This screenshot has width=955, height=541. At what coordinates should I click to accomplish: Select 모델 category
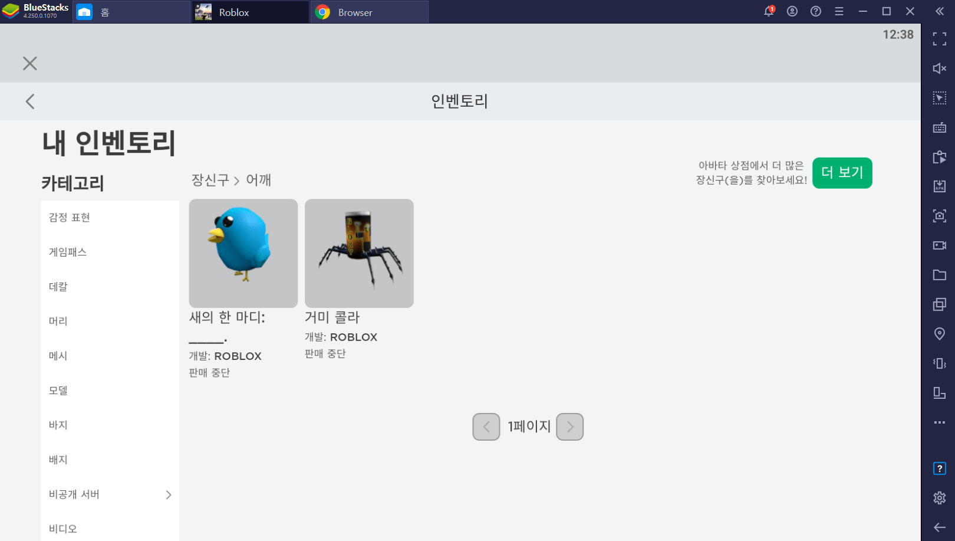[x=110, y=391]
